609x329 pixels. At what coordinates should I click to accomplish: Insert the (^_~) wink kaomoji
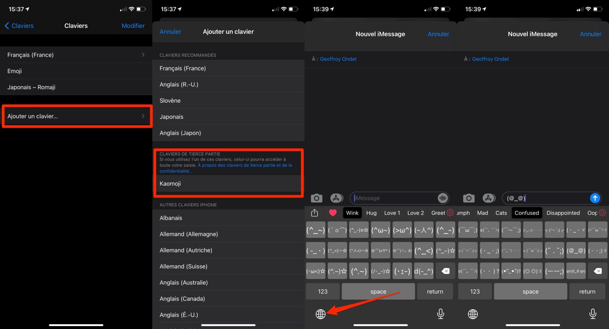click(316, 230)
